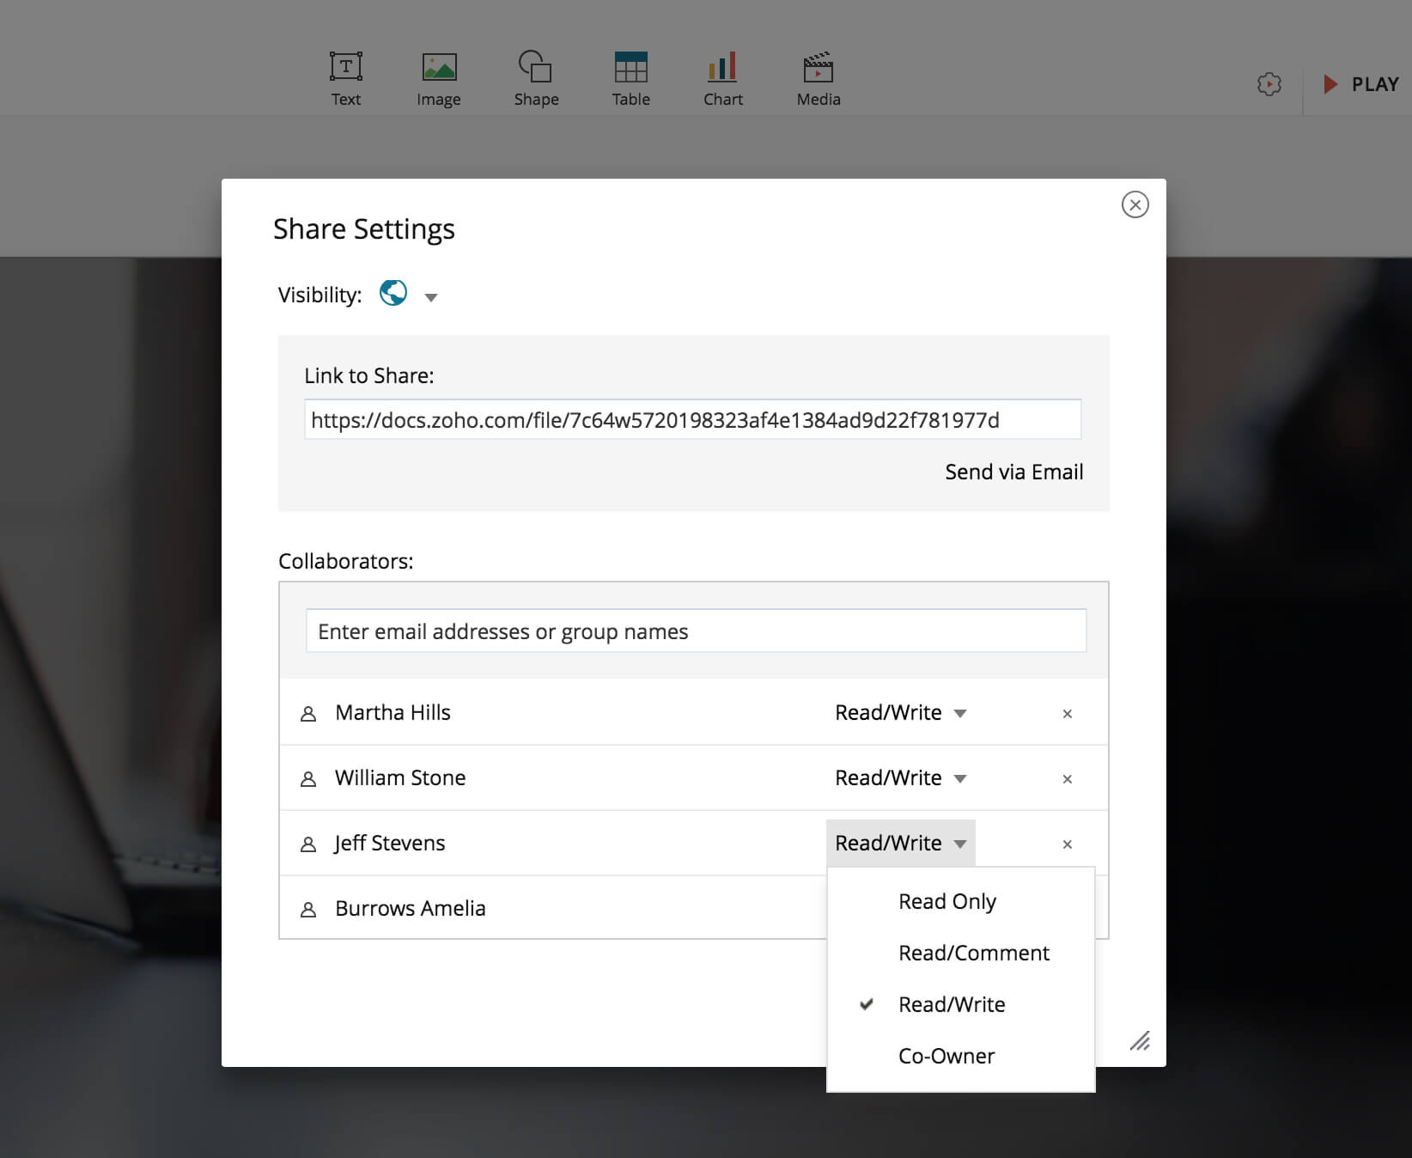Click the Collaborators label

click(345, 561)
